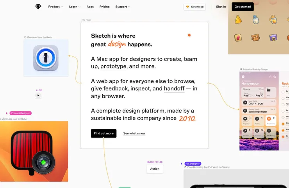The width and height of the screenshot is (289, 188).
Task: Click the milk bottle icon
Action: click(256, 20)
